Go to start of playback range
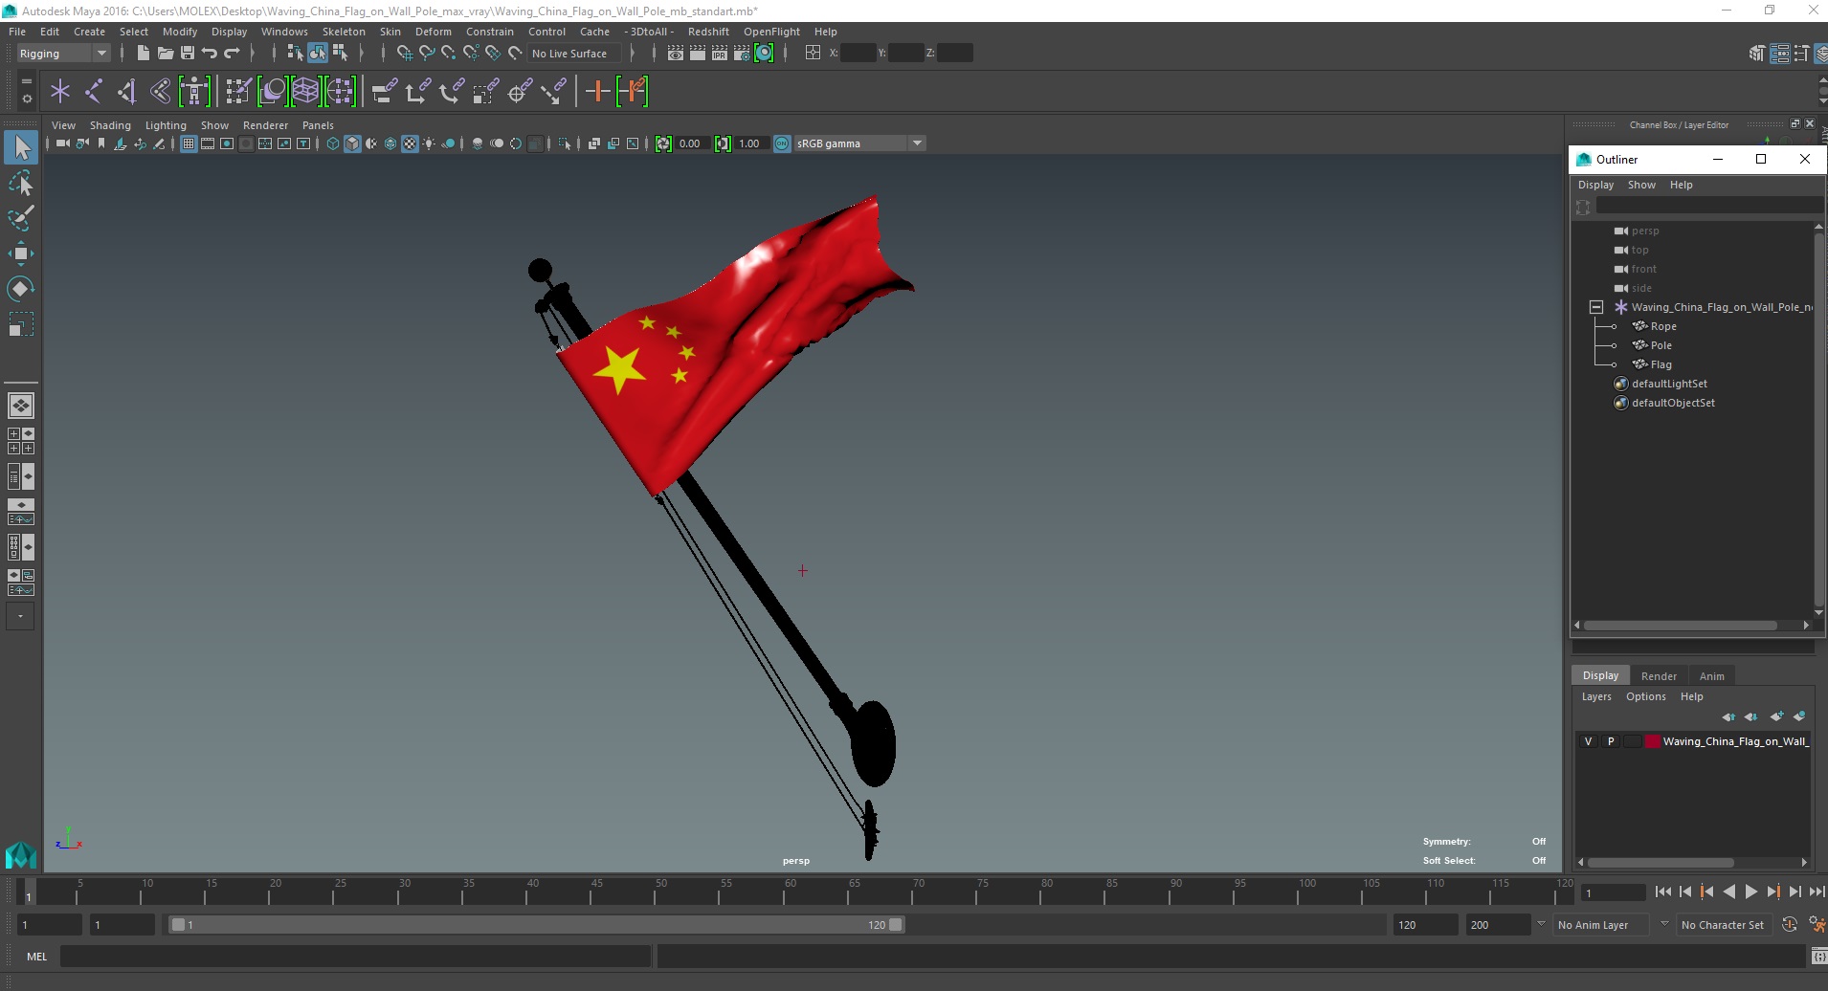This screenshot has width=1828, height=991. [1662, 892]
